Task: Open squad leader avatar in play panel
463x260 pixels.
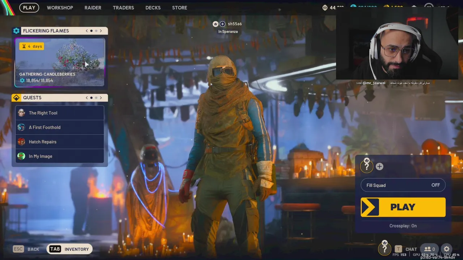Action: coord(367,166)
